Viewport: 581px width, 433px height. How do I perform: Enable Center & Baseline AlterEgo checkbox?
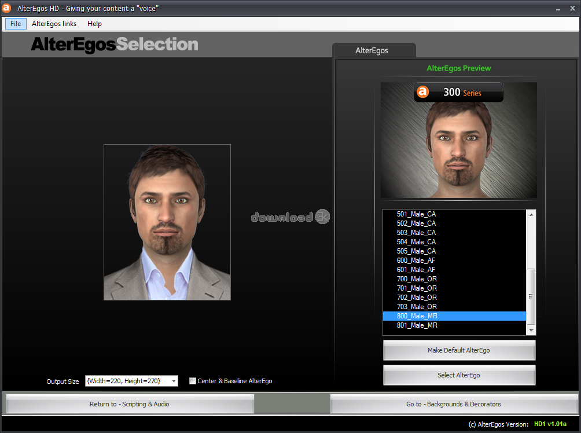pyautogui.click(x=193, y=381)
